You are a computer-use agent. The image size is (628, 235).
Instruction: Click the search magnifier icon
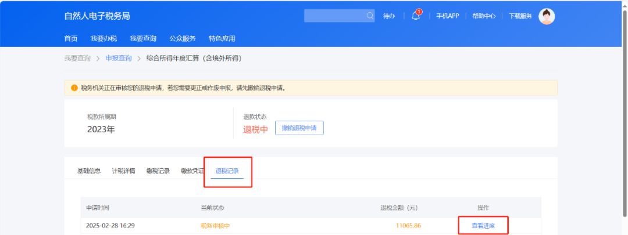click(370, 16)
